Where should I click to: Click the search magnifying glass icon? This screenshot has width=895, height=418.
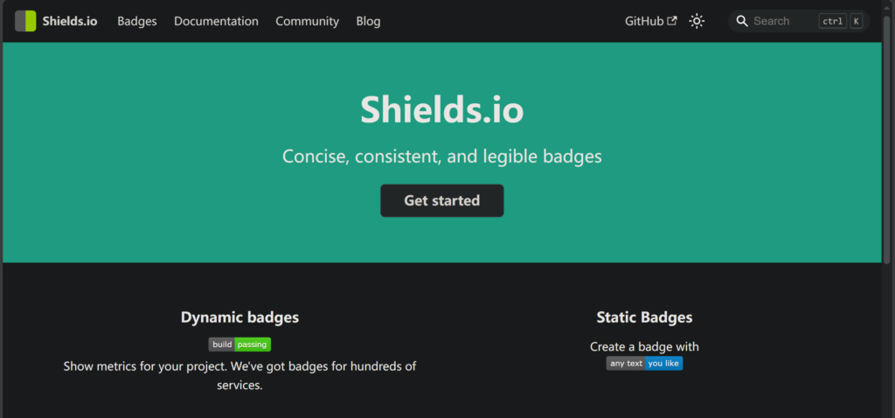pyautogui.click(x=742, y=21)
